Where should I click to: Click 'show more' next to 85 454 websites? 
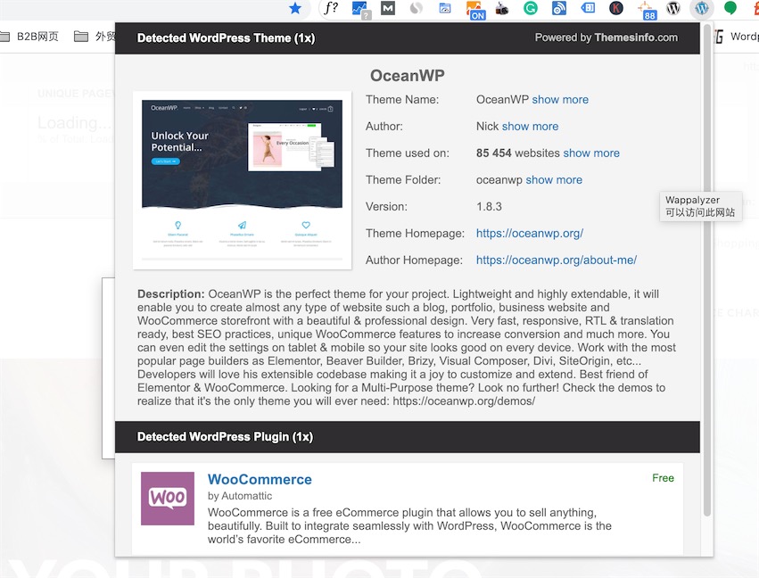tap(591, 153)
